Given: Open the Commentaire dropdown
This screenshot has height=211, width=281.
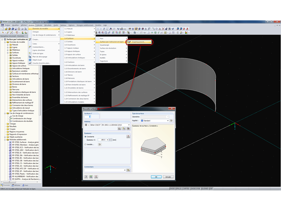Looking at the screenshot, I should pyautogui.click(x=125, y=170).
